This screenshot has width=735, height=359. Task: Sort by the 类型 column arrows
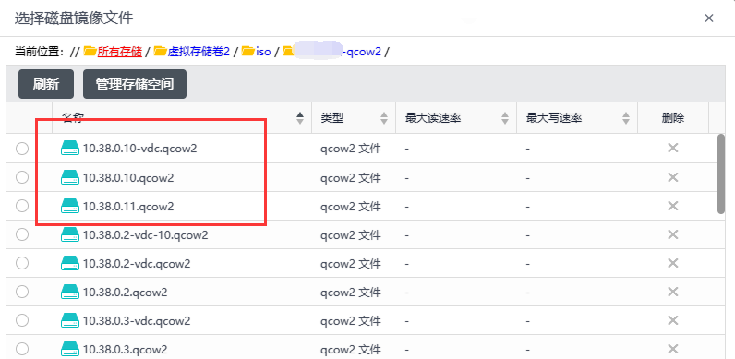pos(384,118)
